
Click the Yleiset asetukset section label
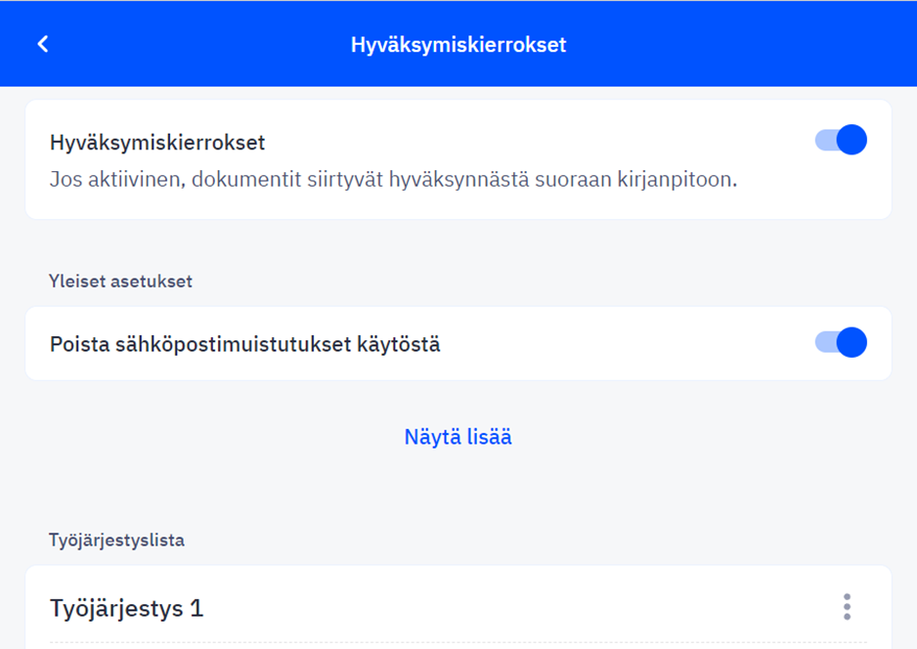tap(120, 281)
